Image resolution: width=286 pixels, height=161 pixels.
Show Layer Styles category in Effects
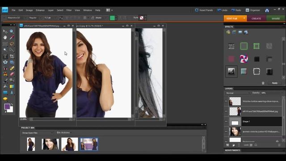[234, 32]
